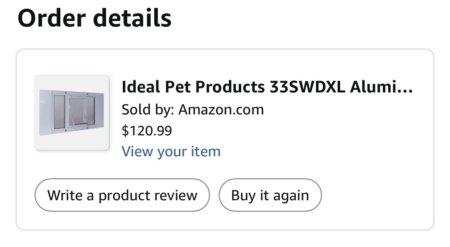This screenshot has width=450, height=247.
Task: Select the $120.99 price text
Action: [147, 131]
